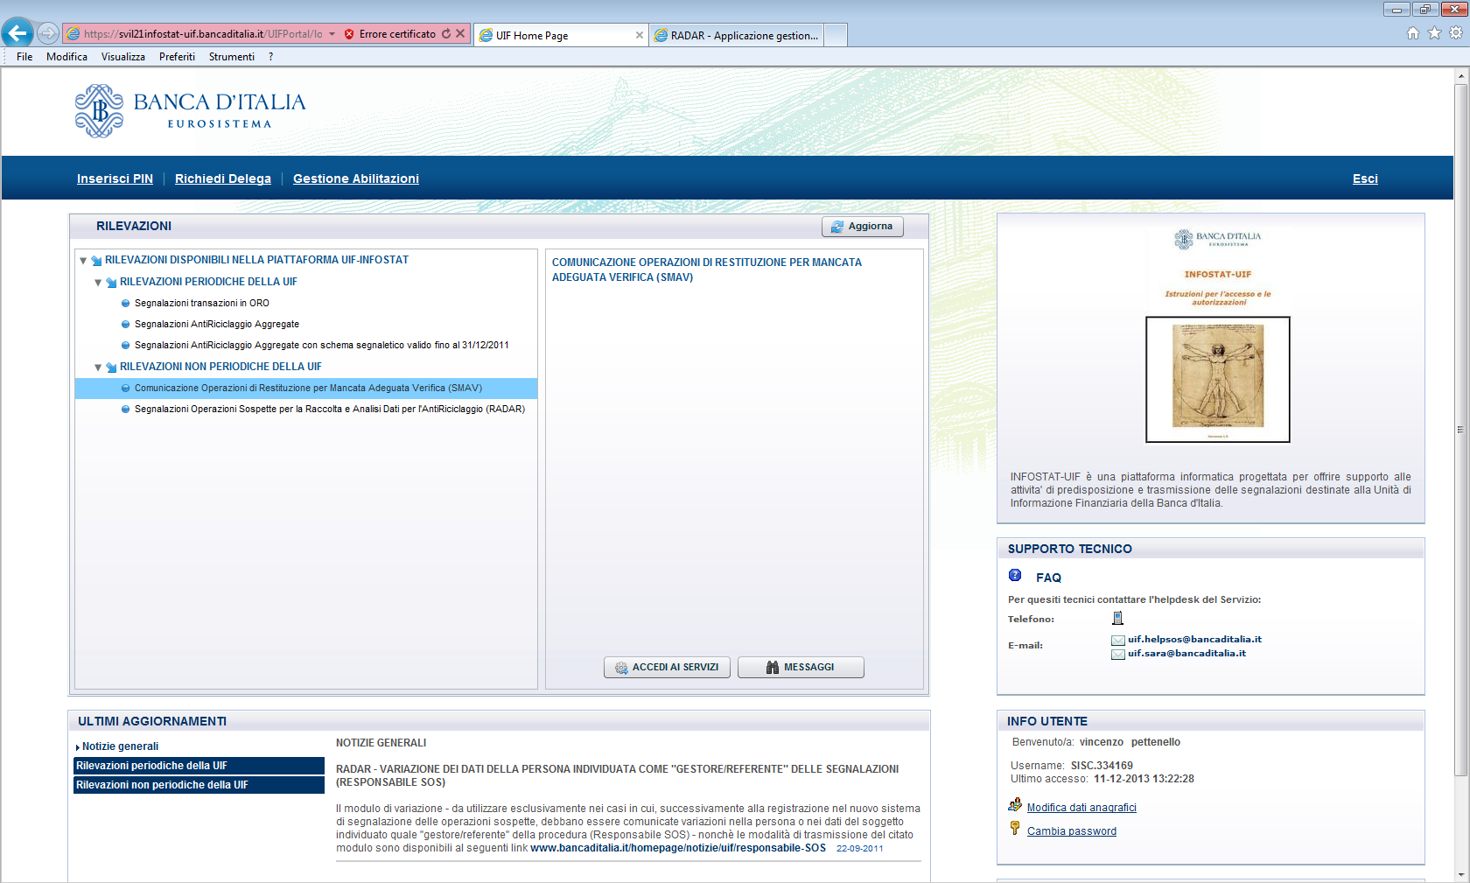1470x883 pixels.
Task: Close the UIF Home Page tab
Action: [x=640, y=35]
